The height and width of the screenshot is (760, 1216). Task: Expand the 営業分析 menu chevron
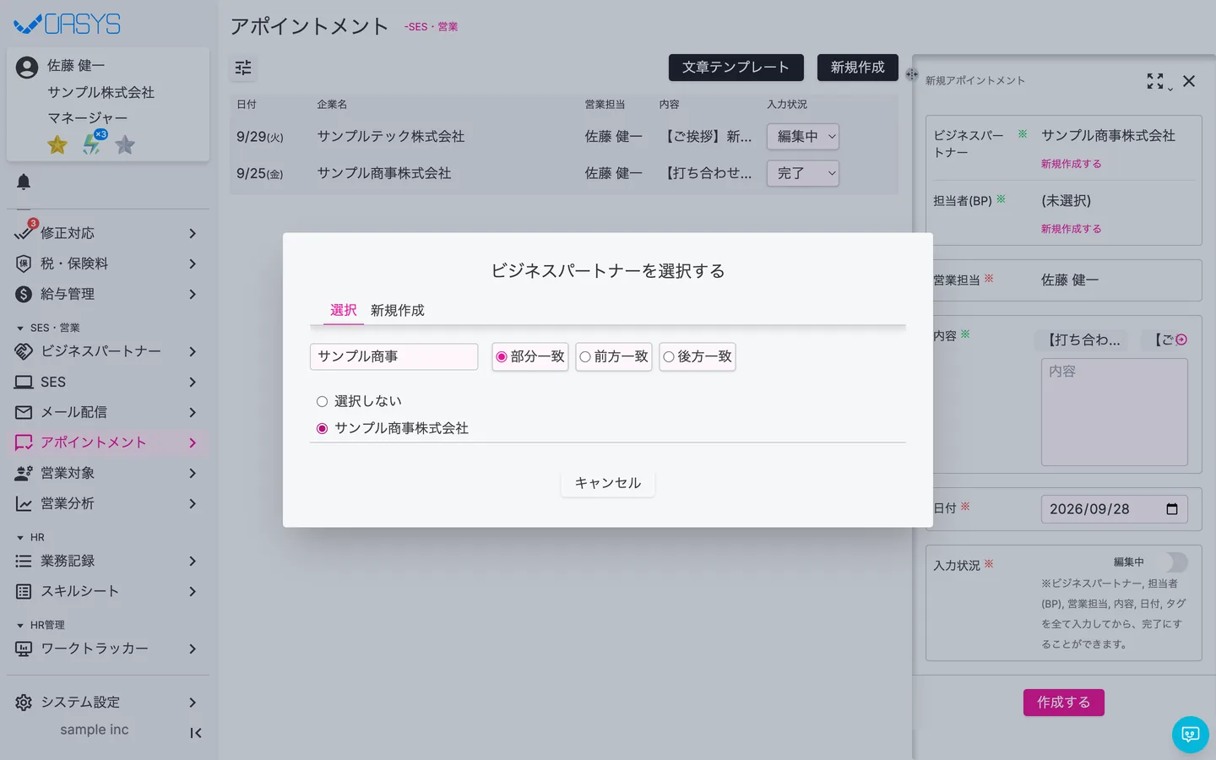(193, 503)
